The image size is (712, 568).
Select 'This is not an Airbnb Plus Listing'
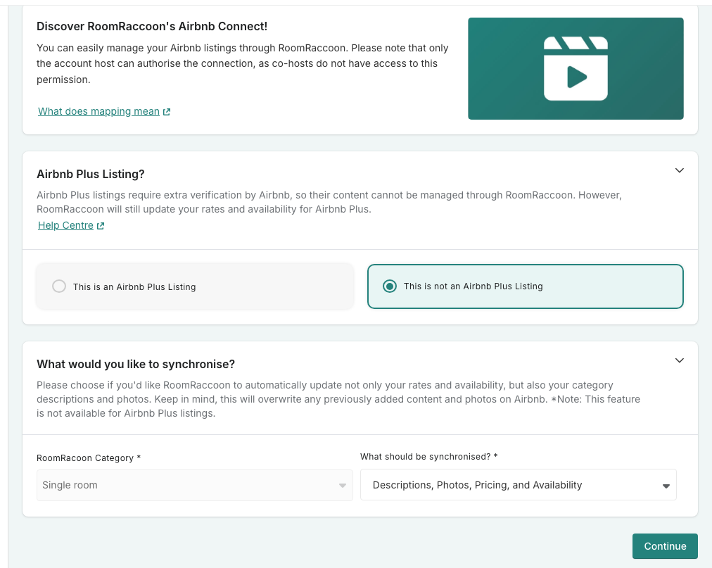tap(526, 286)
